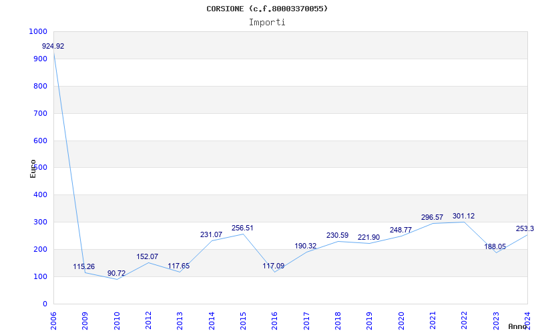Click the 600 y-axis tick label
This screenshot has width=534, height=333.
point(41,141)
